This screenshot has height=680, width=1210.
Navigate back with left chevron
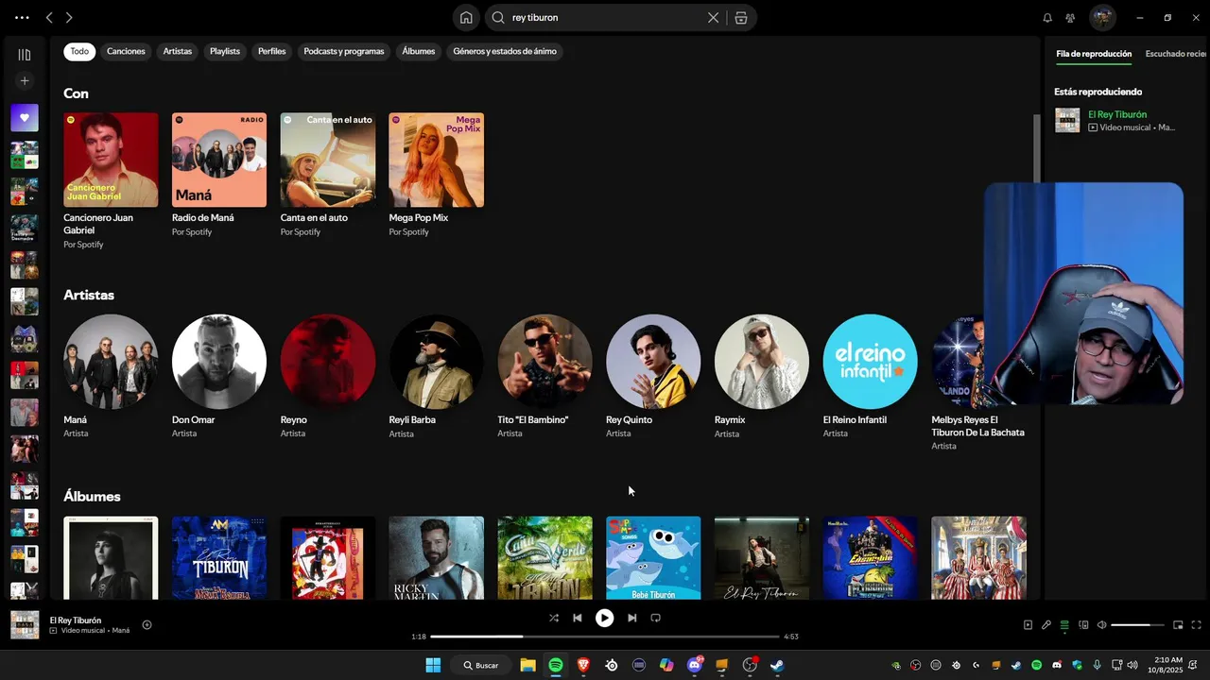pos(49,17)
